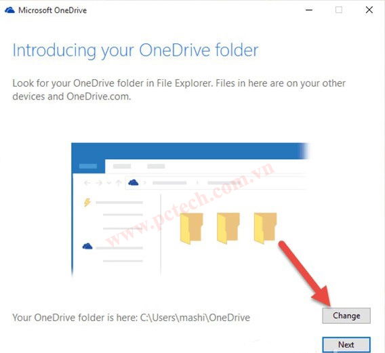Close the Microsoft OneDrive setup window
The height and width of the screenshot is (353, 385).
369,9
